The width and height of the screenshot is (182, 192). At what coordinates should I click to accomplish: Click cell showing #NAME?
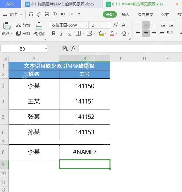[x=85, y=152]
